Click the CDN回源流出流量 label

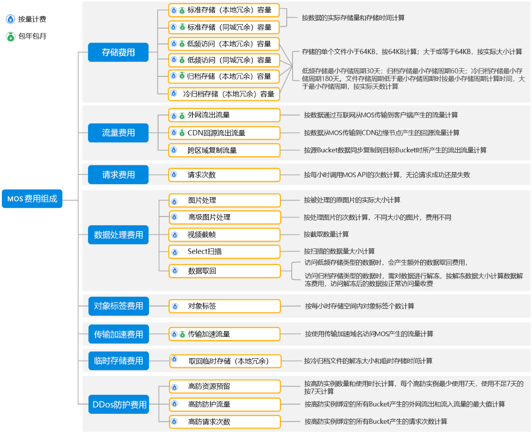[x=216, y=133]
